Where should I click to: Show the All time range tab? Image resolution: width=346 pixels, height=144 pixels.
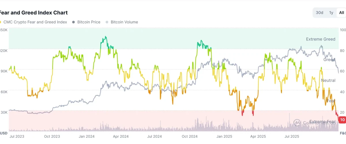click(x=342, y=13)
